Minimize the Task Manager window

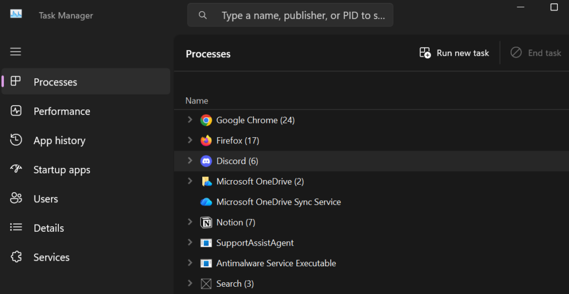click(520, 7)
